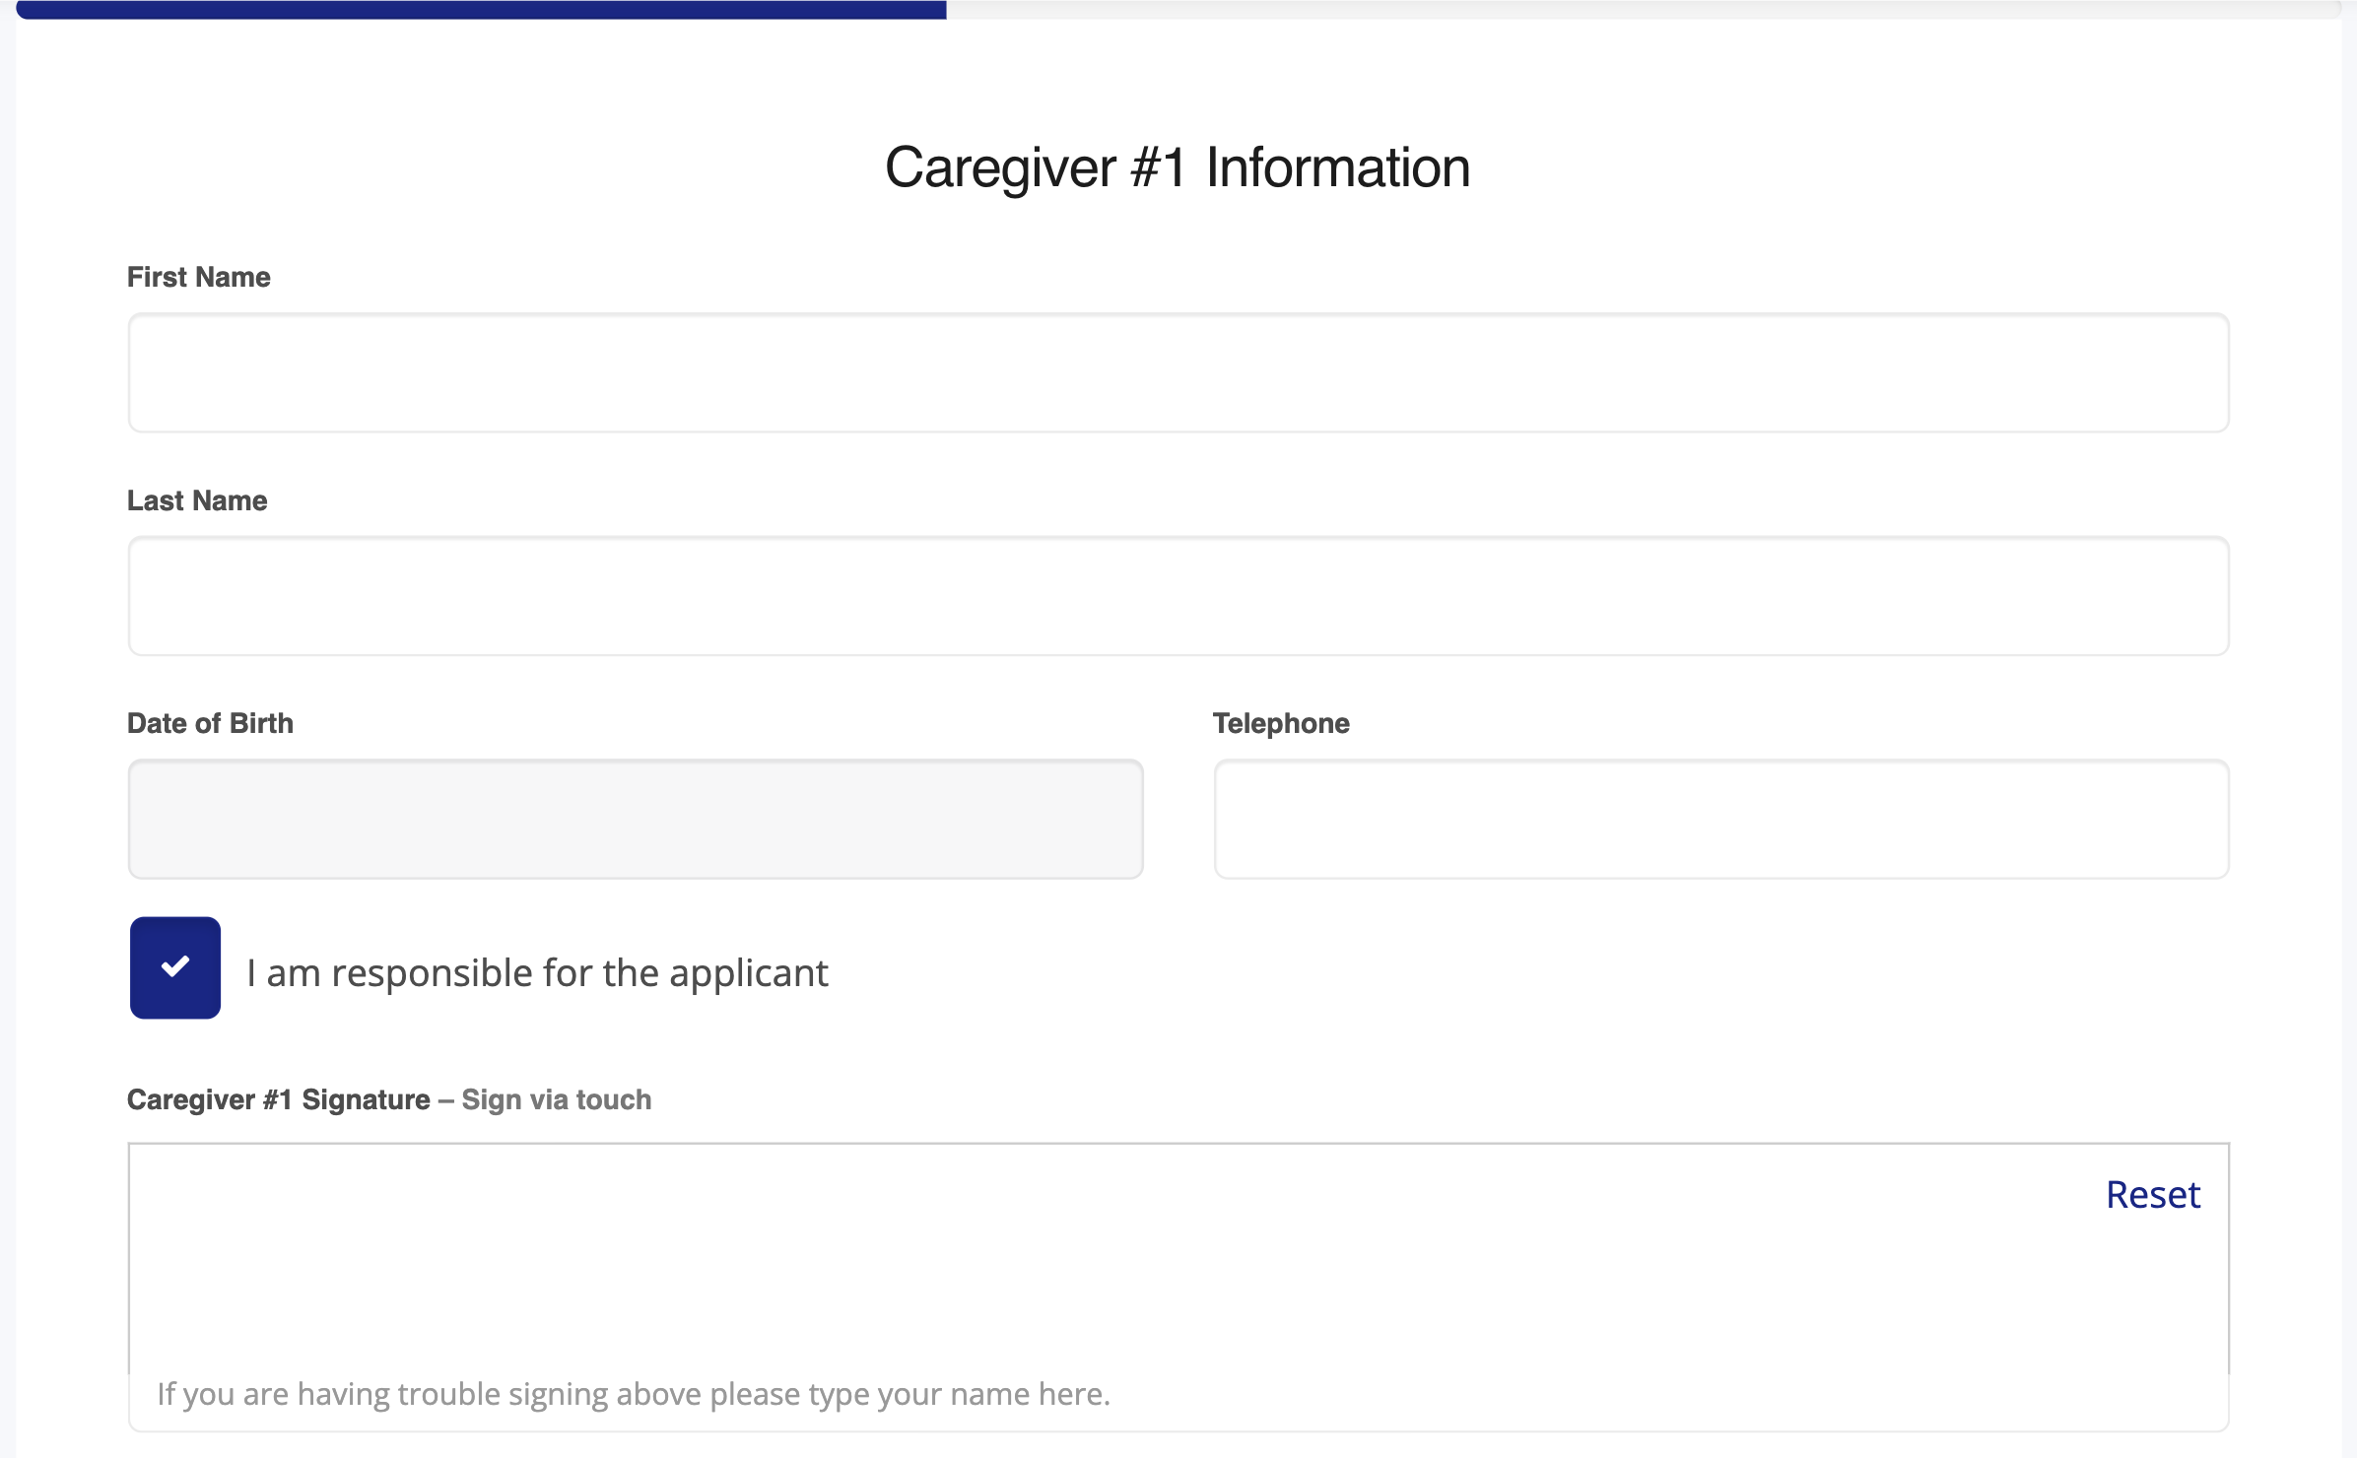Click Reset in the signature box
The height and width of the screenshot is (1458, 2357).
[2153, 1194]
